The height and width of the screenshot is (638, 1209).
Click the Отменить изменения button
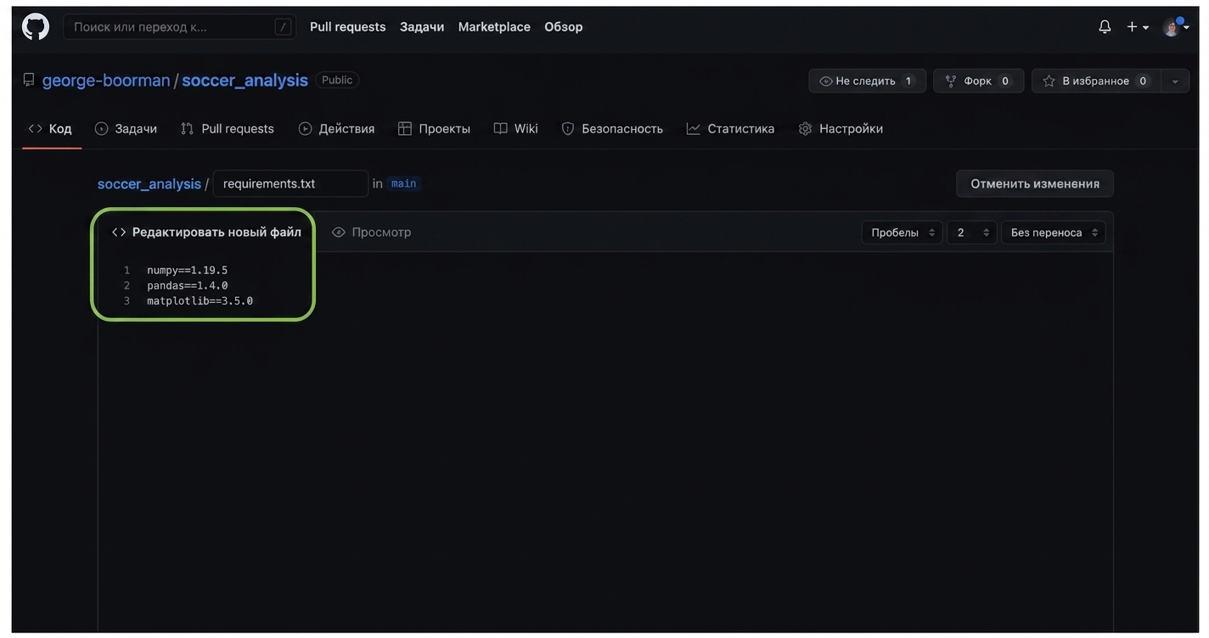tap(1035, 183)
